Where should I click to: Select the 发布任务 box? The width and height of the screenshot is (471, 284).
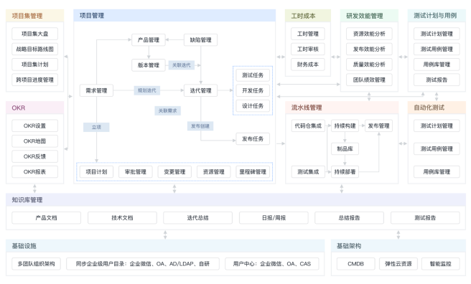click(x=253, y=138)
